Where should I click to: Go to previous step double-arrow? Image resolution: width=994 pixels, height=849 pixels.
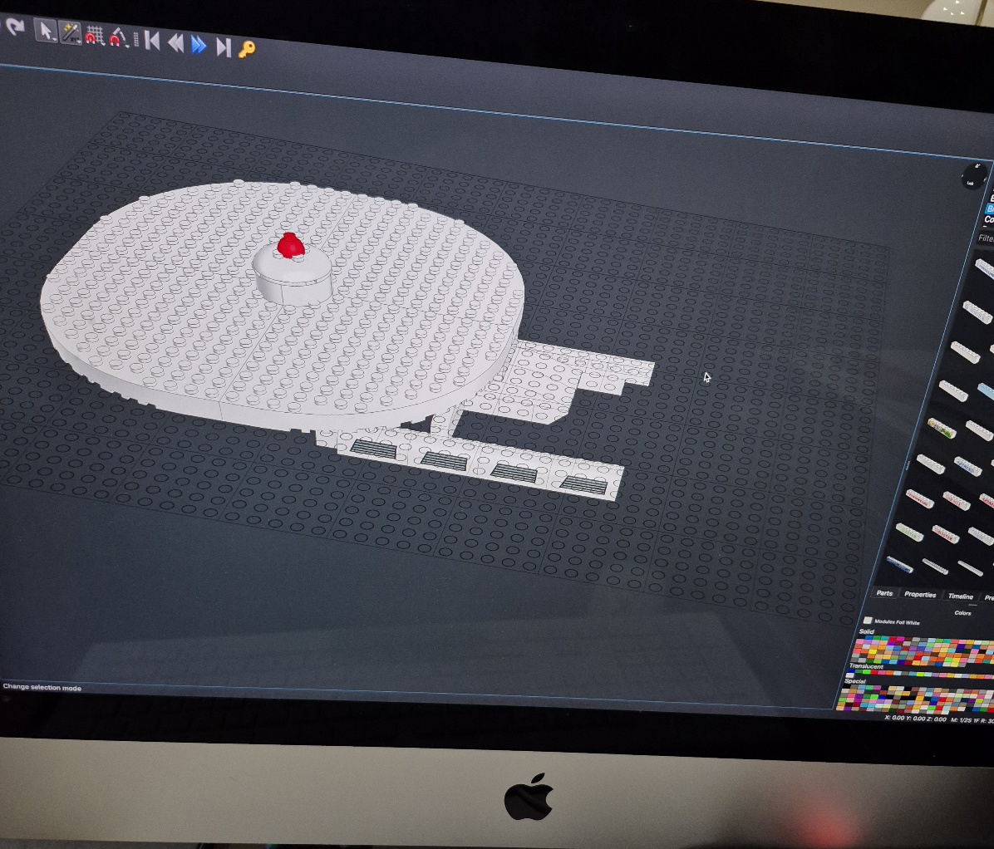[x=175, y=42]
